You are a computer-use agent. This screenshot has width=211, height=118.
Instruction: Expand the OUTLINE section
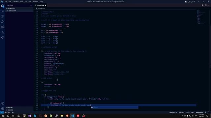click(19, 108)
